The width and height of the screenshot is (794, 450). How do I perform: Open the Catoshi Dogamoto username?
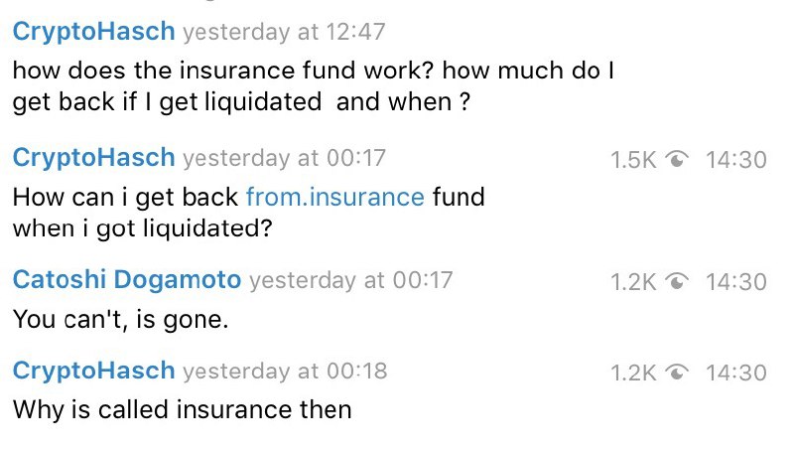pyautogui.click(x=127, y=280)
